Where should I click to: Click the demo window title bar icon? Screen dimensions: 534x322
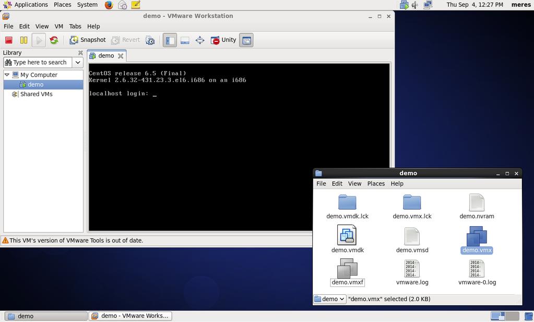318,173
